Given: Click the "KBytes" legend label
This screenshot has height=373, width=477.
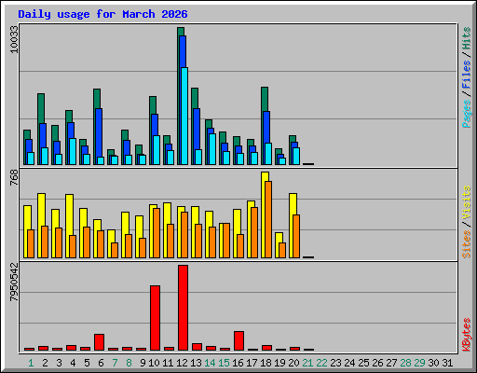Looking at the screenshot, I should (467, 335).
